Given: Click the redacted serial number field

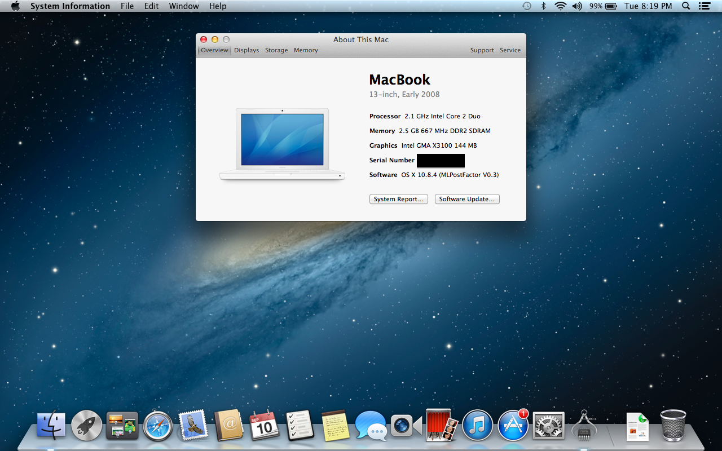Looking at the screenshot, I should pos(441,160).
